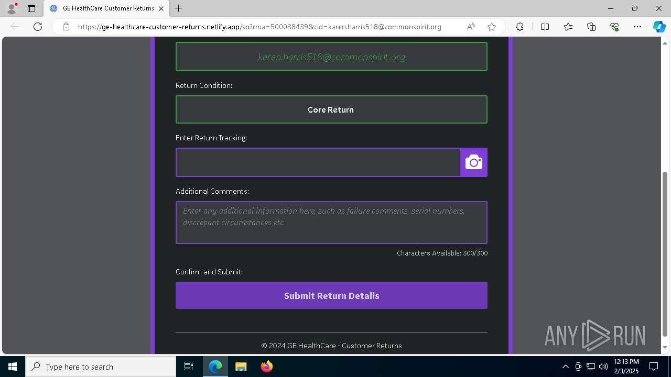Open Copilot icon in Edge toolbar
The image size is (671, 377).
[x=659, y=27]
